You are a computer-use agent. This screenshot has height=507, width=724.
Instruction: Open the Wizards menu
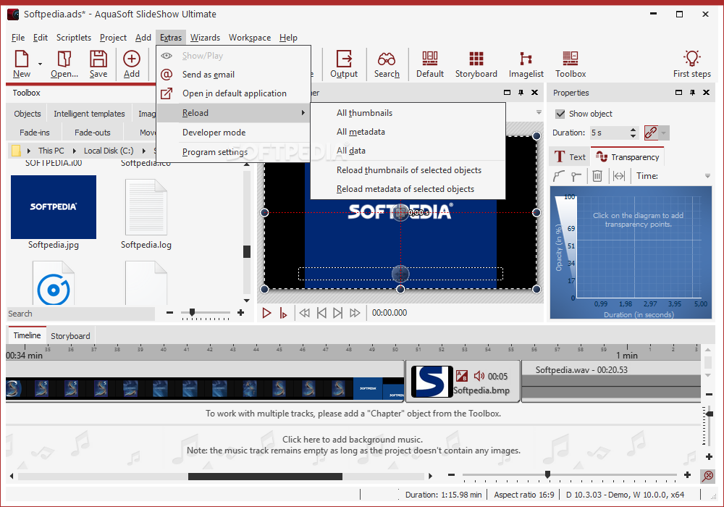[x=205, y=38]
